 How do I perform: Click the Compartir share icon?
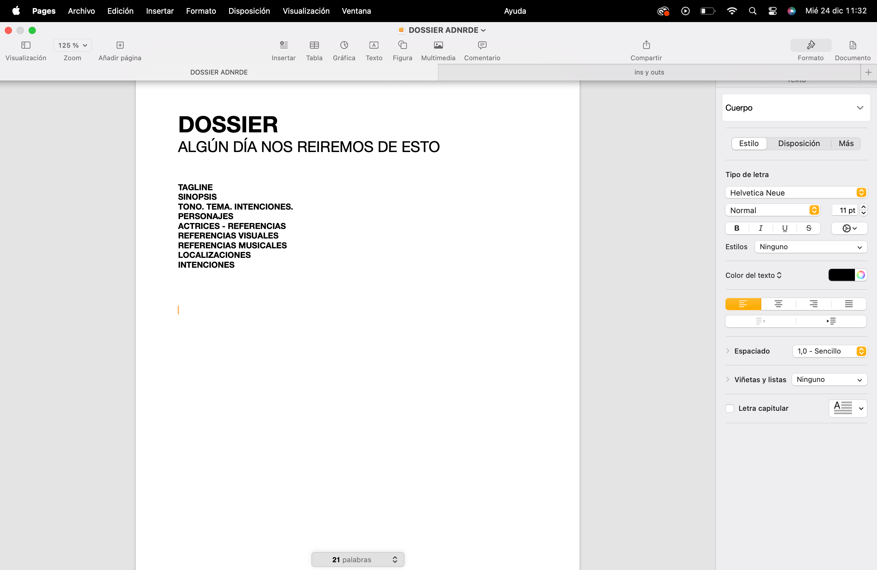646,45
